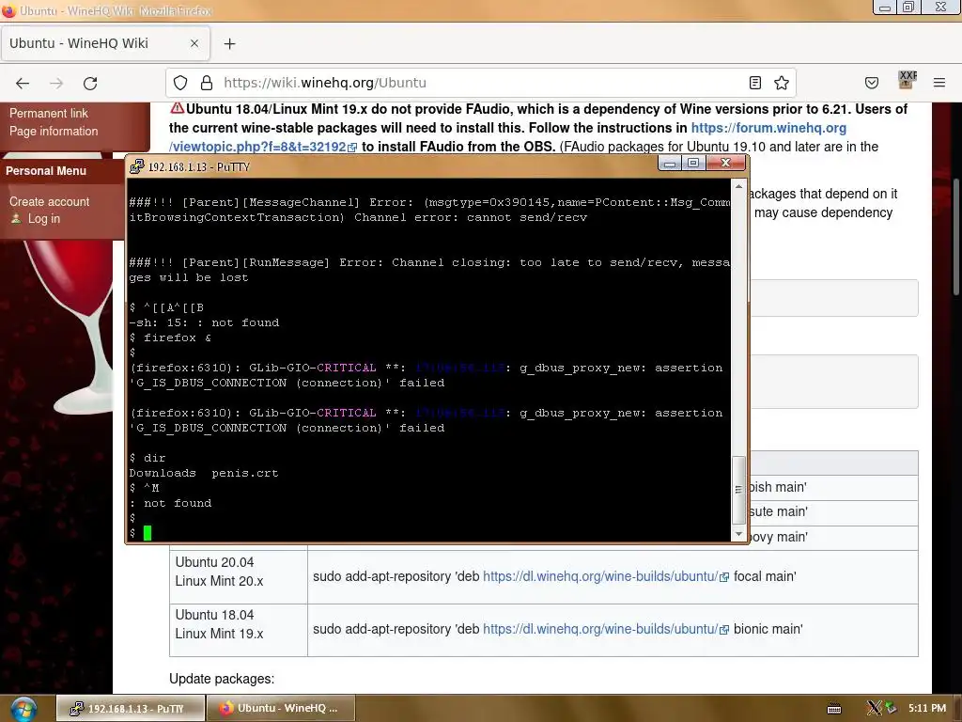Open the Windows Start button
The width and height of the screenshot is (962, 722).
click(23, 709)
